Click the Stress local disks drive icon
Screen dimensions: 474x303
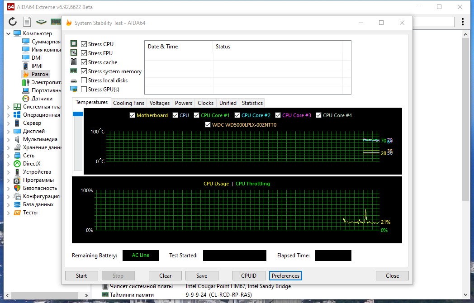[x=73, y=81]
